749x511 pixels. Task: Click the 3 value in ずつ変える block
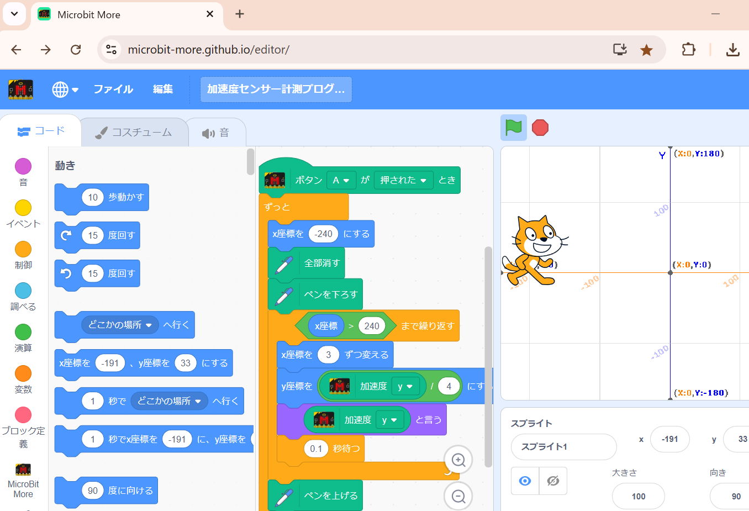click(x=328, y=355)
